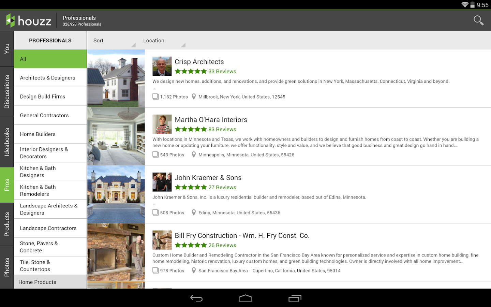Open the Sort dropdown
The image size is (491, 307).
point(98,40)
